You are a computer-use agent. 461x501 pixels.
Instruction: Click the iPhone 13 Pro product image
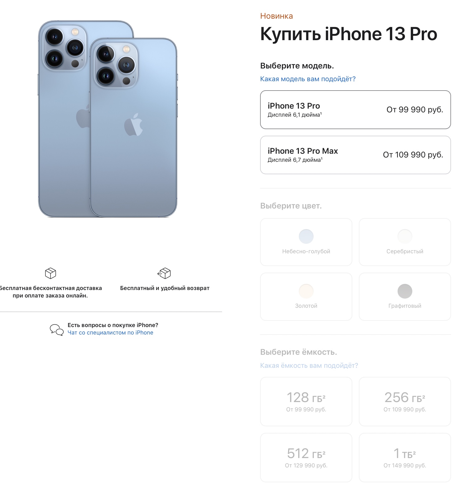coord(133,128)
